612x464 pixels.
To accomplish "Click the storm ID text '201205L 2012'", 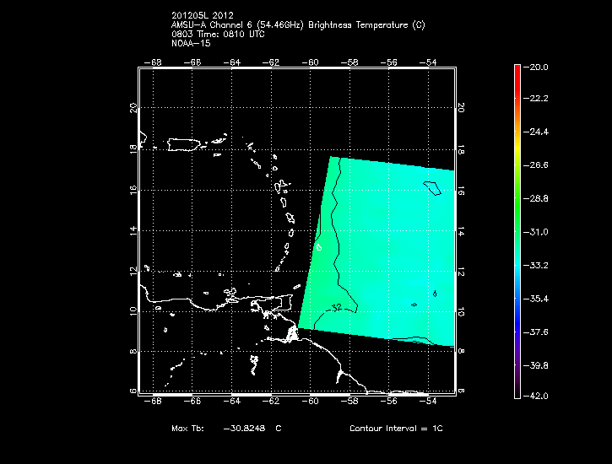I will [203, 15].
